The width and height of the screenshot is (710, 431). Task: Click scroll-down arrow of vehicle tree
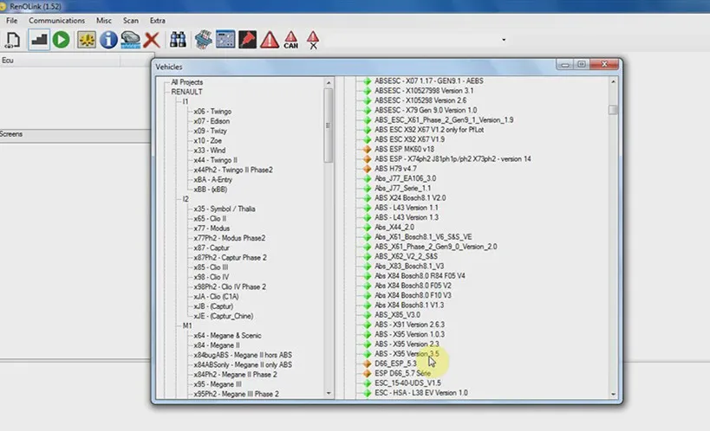pos(329,394)
